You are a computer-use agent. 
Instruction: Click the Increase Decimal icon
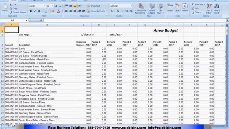click(x=127, y=11)
